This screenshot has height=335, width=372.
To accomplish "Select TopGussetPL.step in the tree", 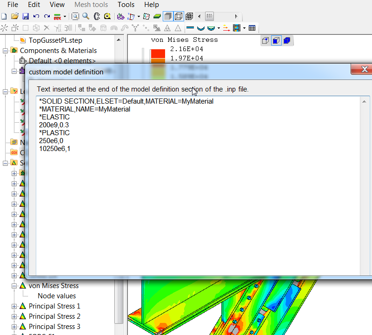I will (55, 40).
